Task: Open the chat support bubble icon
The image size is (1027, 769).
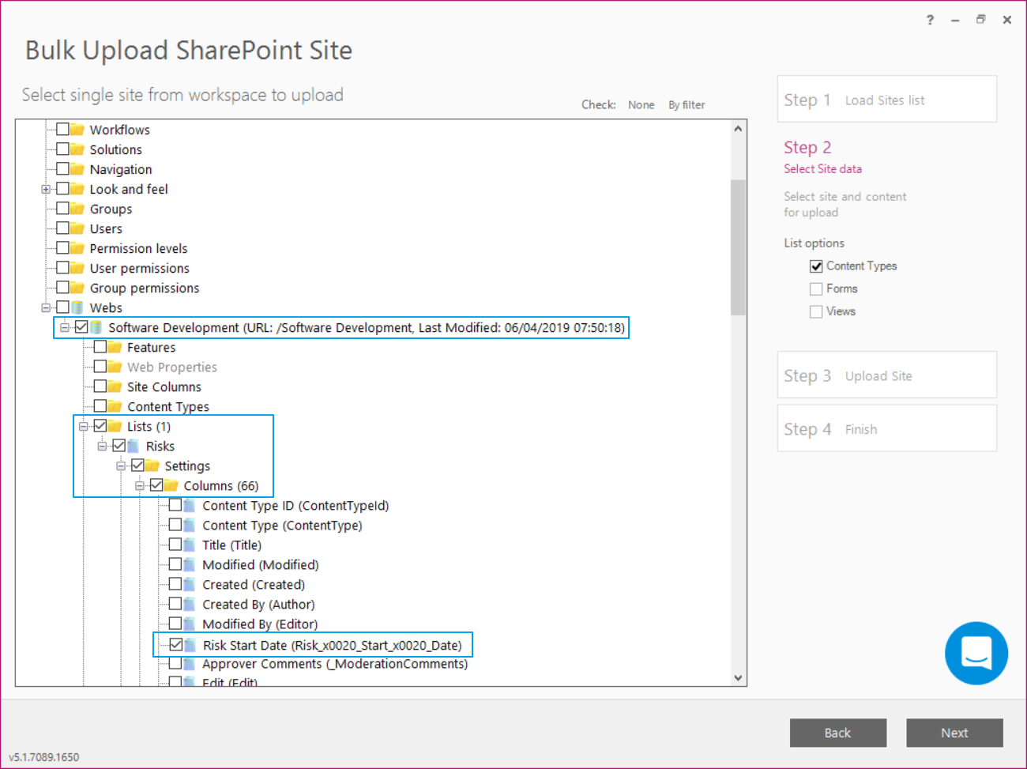Action: [x=976, y=653]
